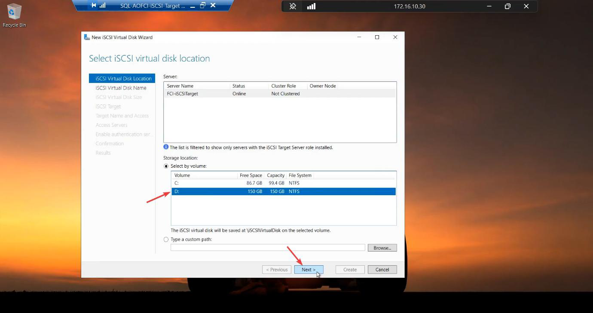593x313 pixels.
Task: Click the Next button
Action: click(x=309, y=270)
